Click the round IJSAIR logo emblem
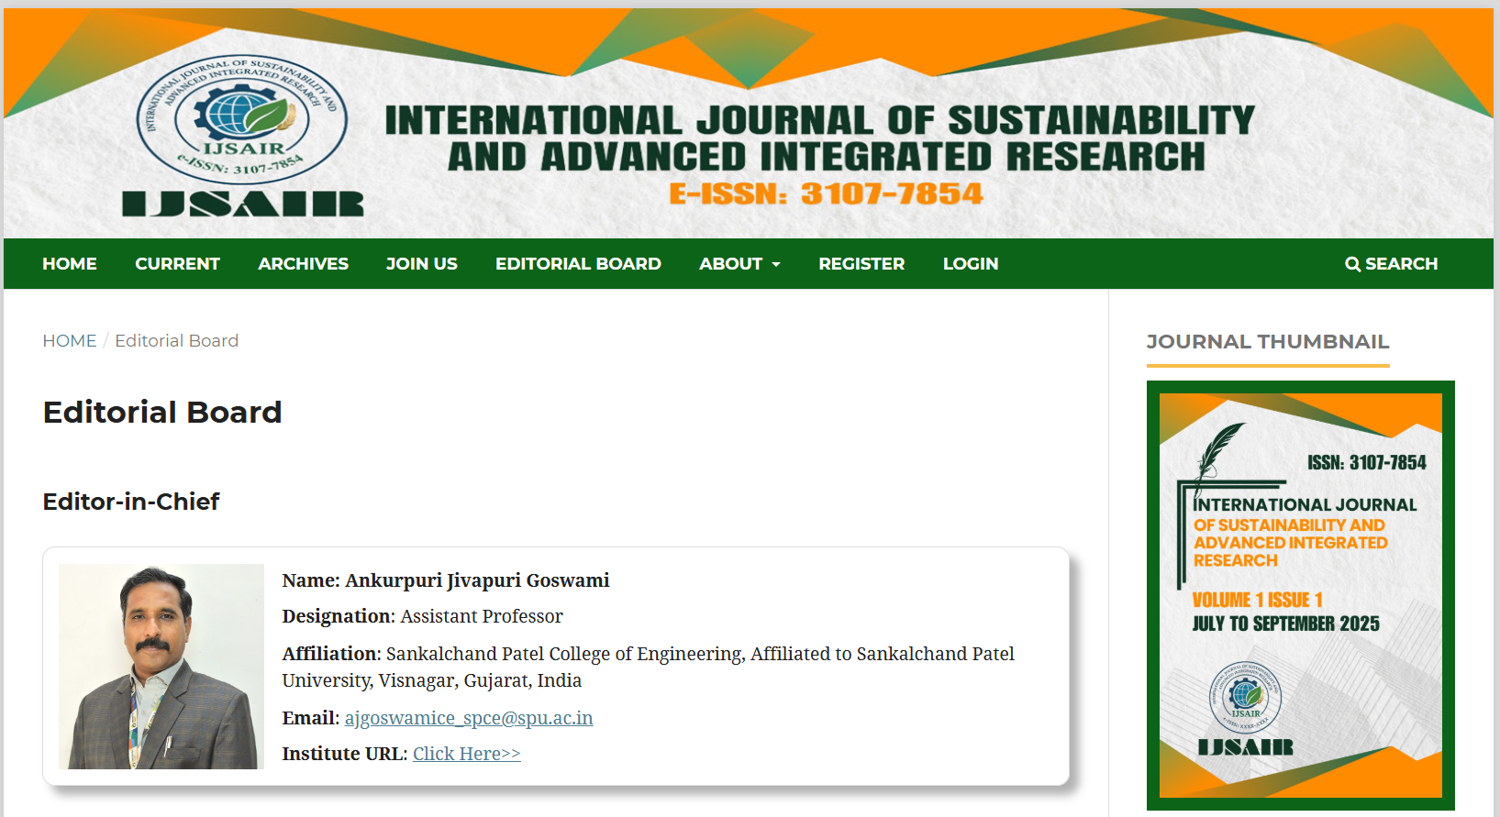This screenshot has height=817, width=1500. [x=242, y=118]
